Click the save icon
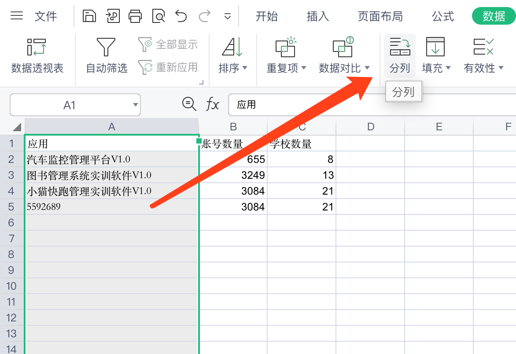Screen dimensions: 516x354 89,16
